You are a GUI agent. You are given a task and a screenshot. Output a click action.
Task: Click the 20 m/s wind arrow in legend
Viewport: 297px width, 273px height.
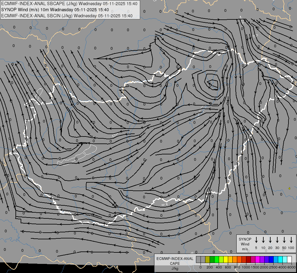(270, 240)
